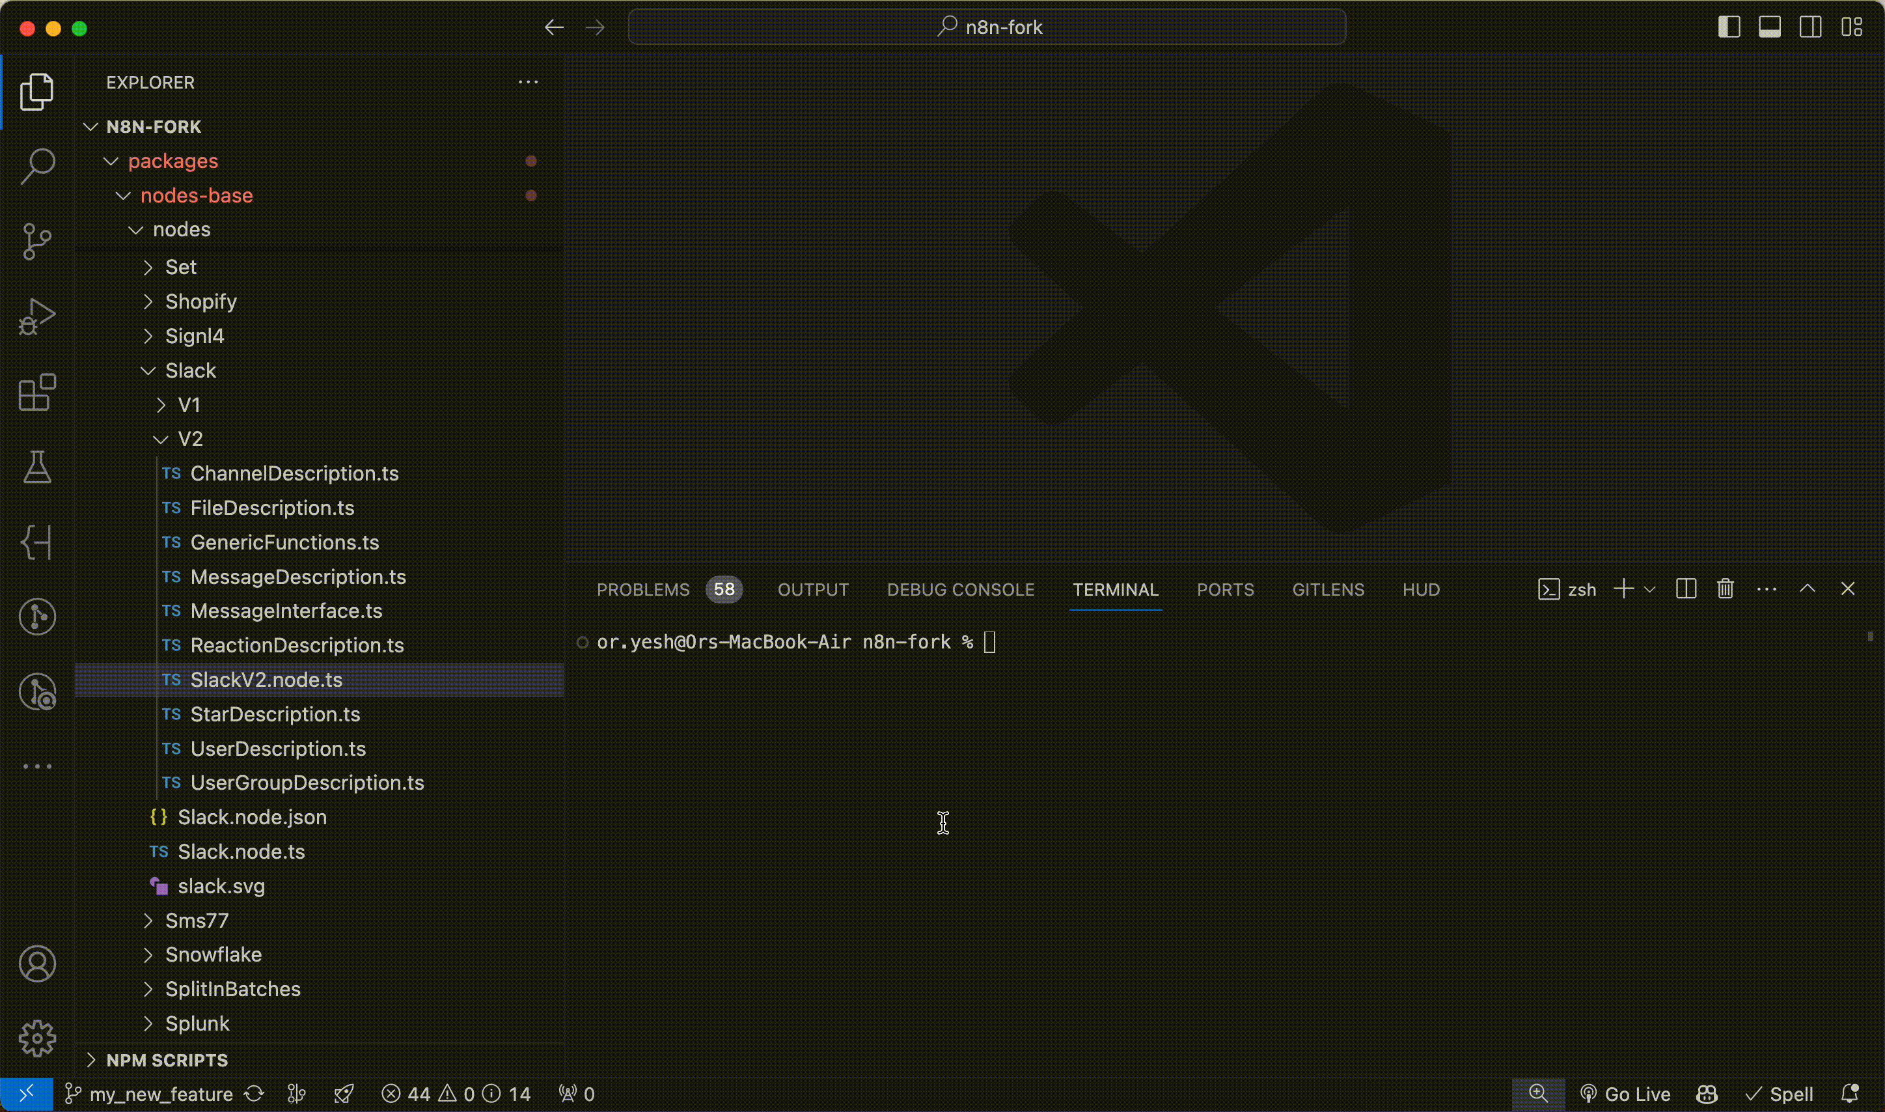Collapse the Slack folder
Image resolution: width=1885 pixels, height=1112 pixels.
tap(190, 370)
